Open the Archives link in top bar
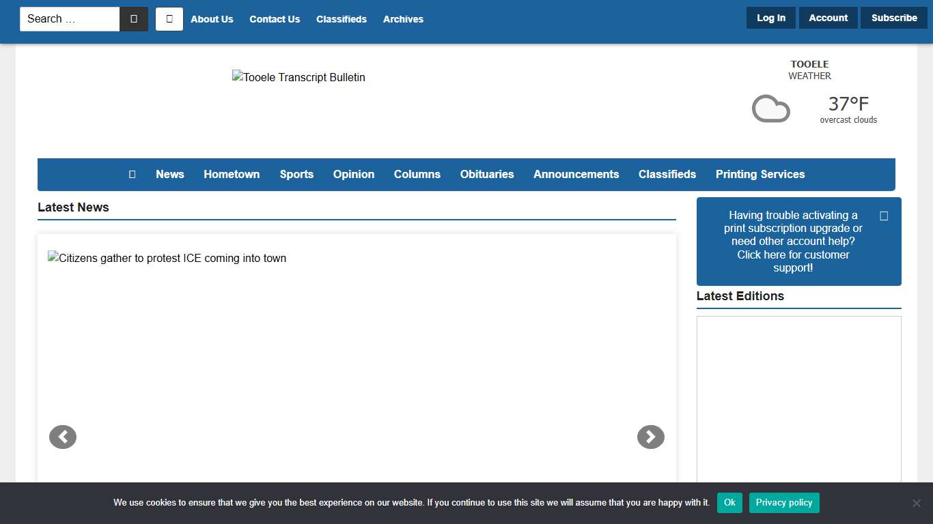Screen dimensions: 933x524 tap(403, 19)
